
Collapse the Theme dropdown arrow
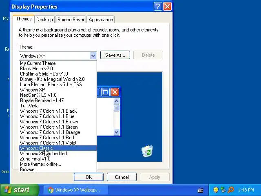(x=93, y=56)
